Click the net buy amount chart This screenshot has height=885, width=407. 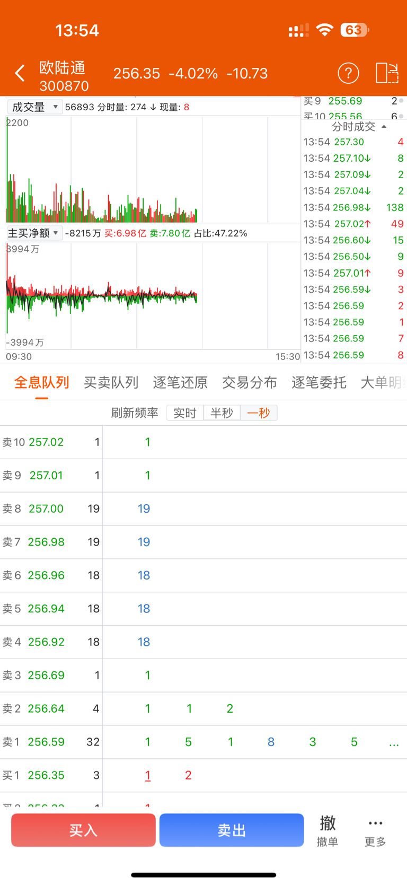coord(153,295)
